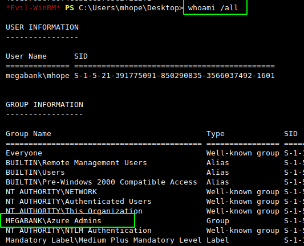Select the *Evil-WinRM* prompt label
304x246 pixels.
coord(33,8)
